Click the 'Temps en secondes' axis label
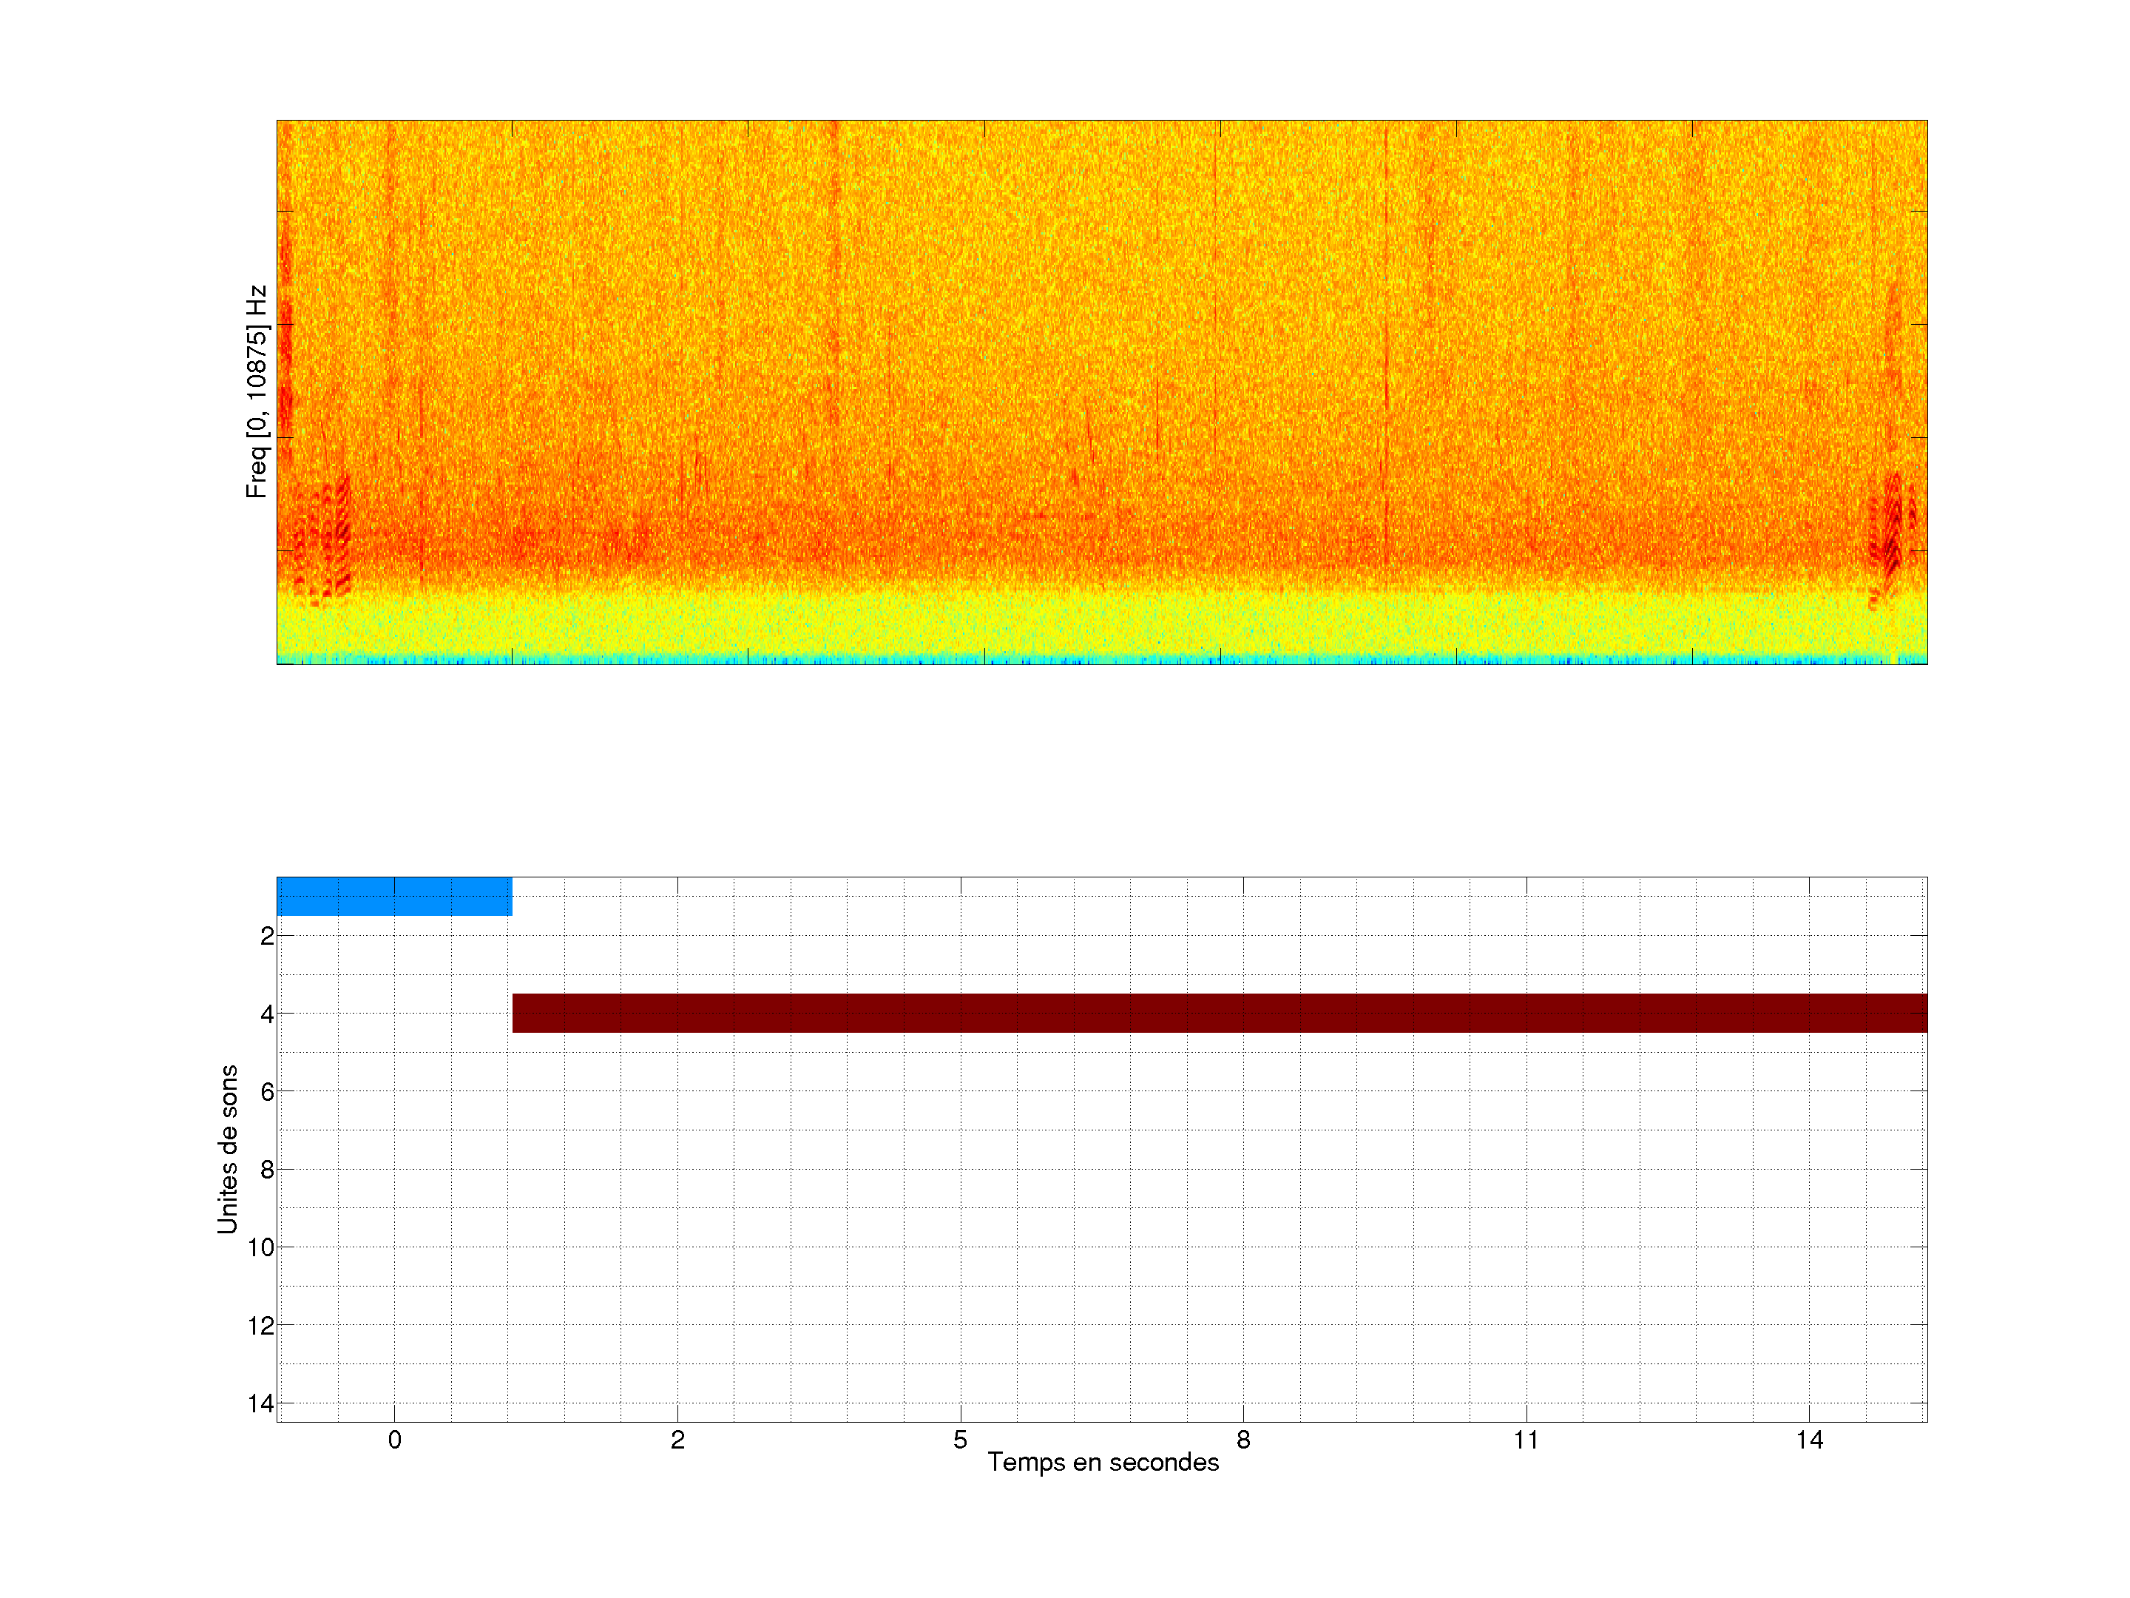This screenshot has width=2130, height=1598. (x=1103, y=1462)
